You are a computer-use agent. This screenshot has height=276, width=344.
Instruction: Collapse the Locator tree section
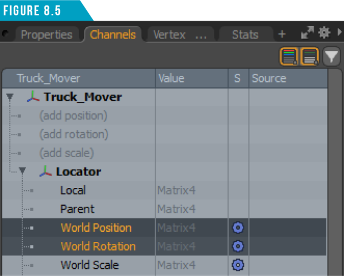22,171
